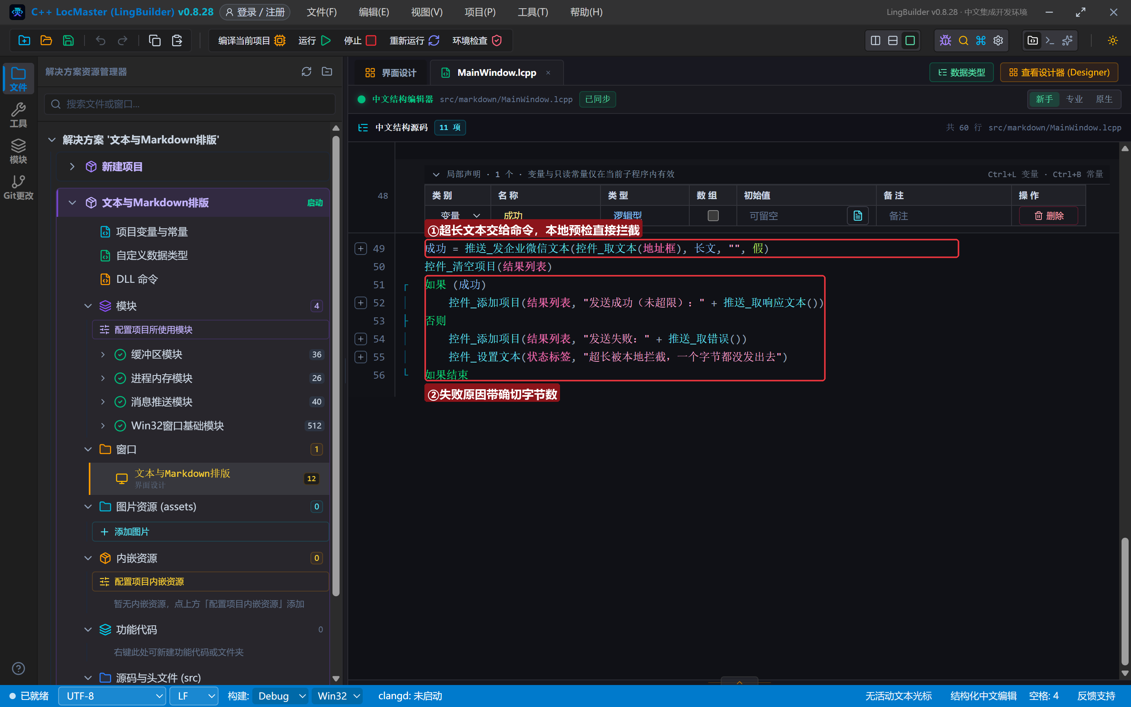Select the 专业 editing mode
This screenshot has width=1131, height=707.
click(x=1074, y=99)
